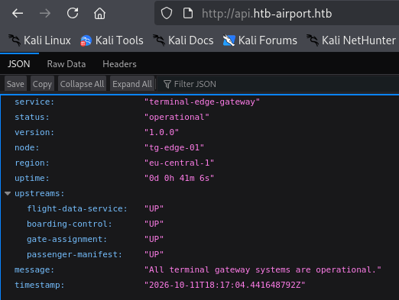The width and height of the screenshot is (399, 300).
Task: Click Expand All button
Action: (132, 84)
